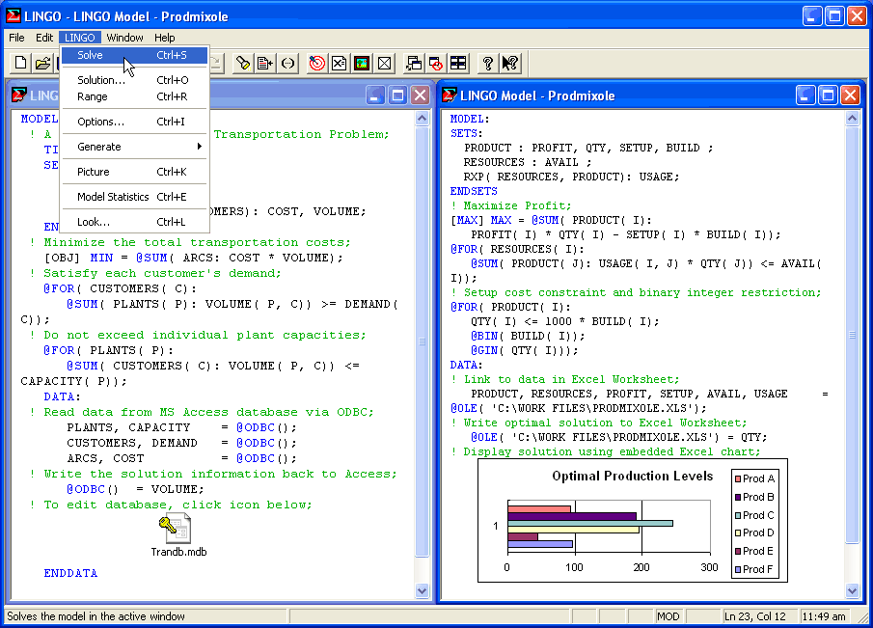The height and width of the screenshot is (628, 873).
Task: Select the Find tool (flashlight icon)
Action: 243,63
